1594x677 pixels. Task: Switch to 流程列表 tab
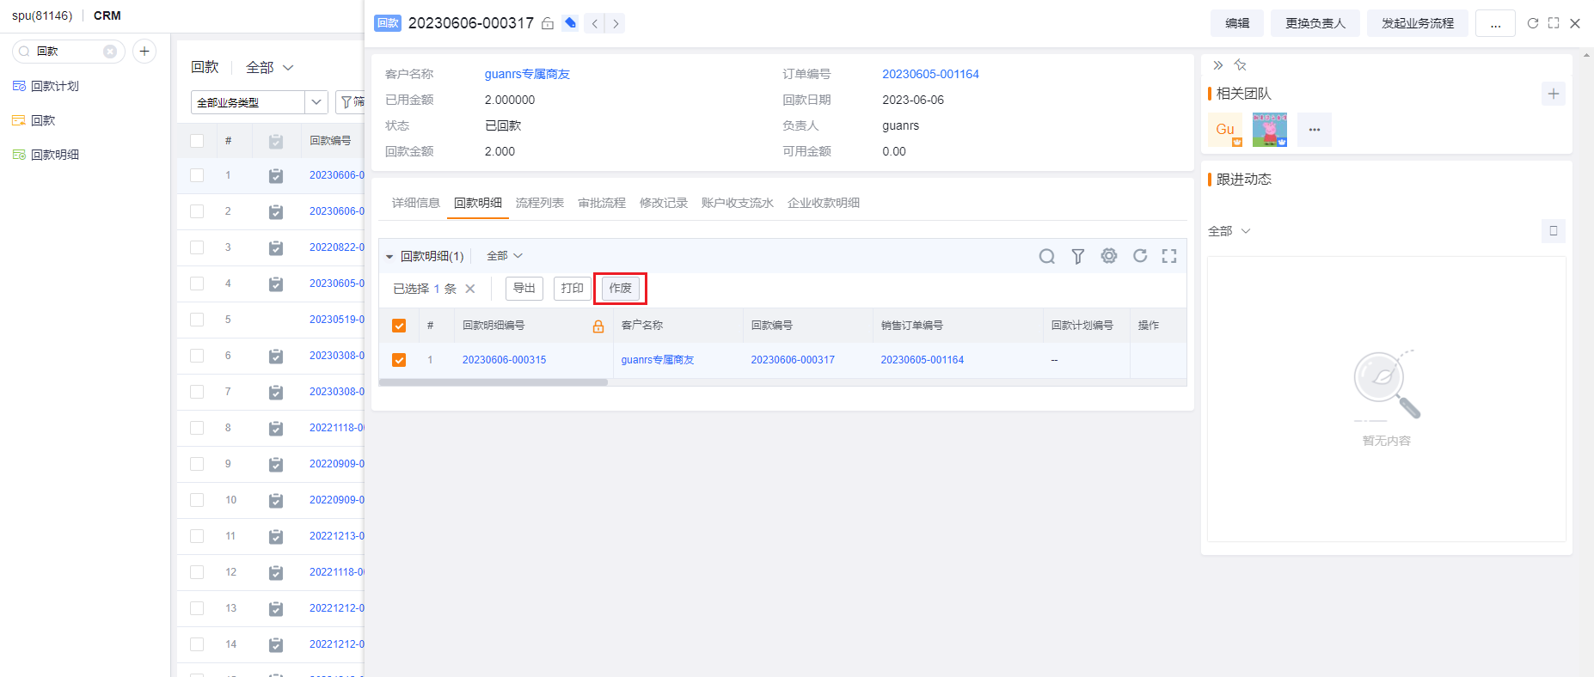click(x=540, y=203)
